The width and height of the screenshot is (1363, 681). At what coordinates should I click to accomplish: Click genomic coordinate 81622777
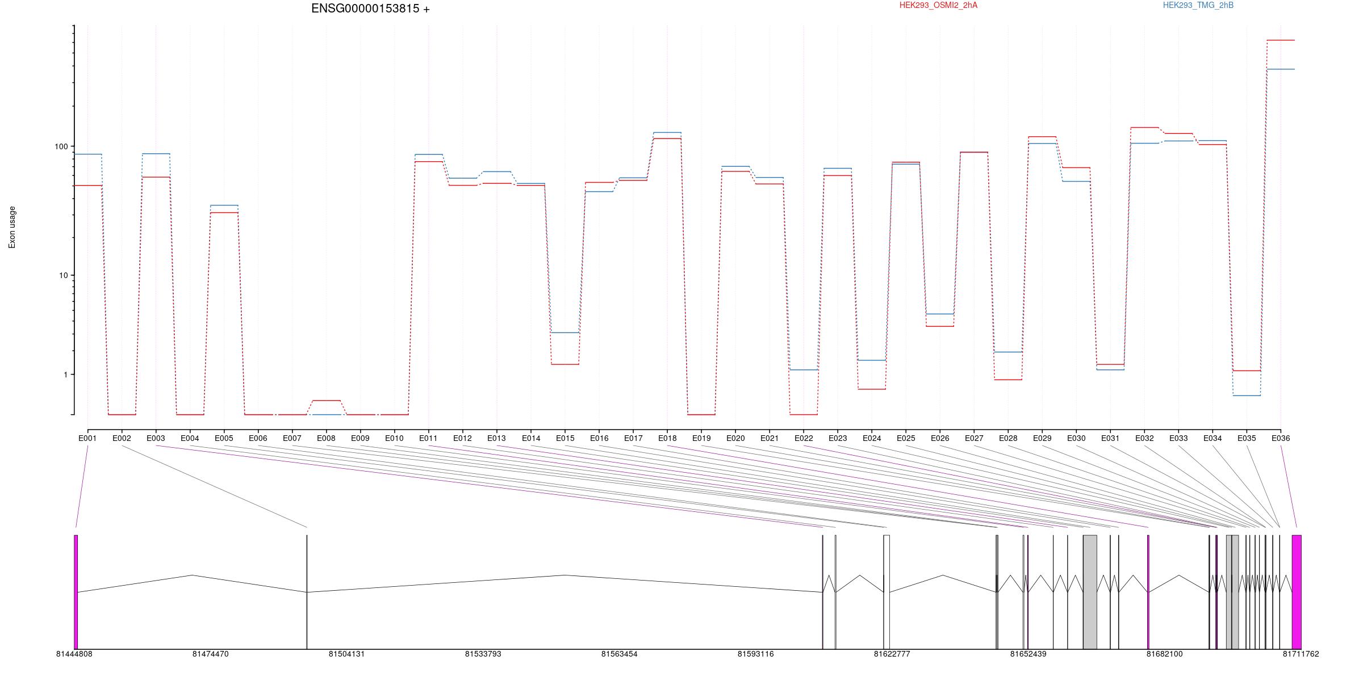click(x=892, y=654)
